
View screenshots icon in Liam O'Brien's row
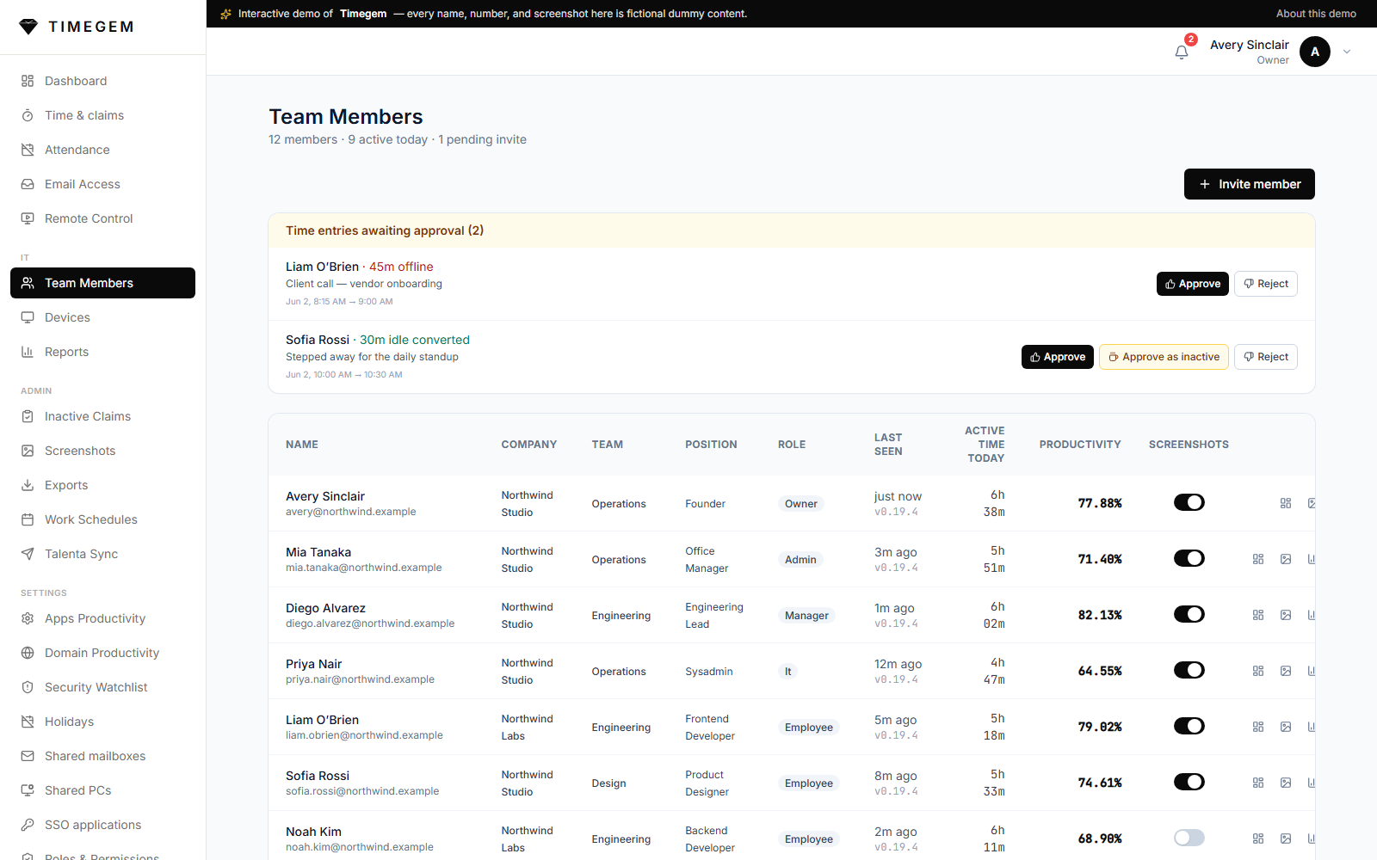click(x=1286, y=727)
